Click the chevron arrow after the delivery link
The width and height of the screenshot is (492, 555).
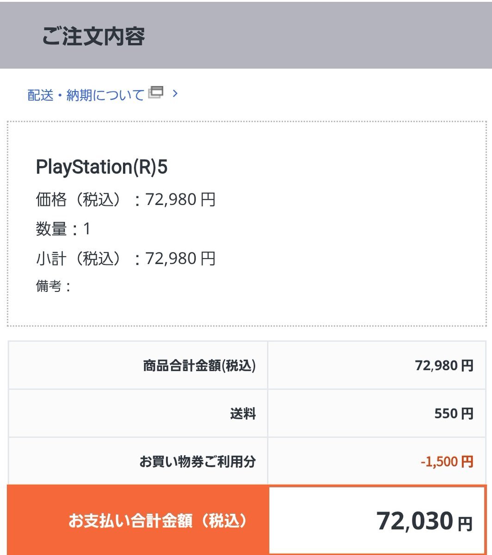pyautogui.click(x=175, y=93)
